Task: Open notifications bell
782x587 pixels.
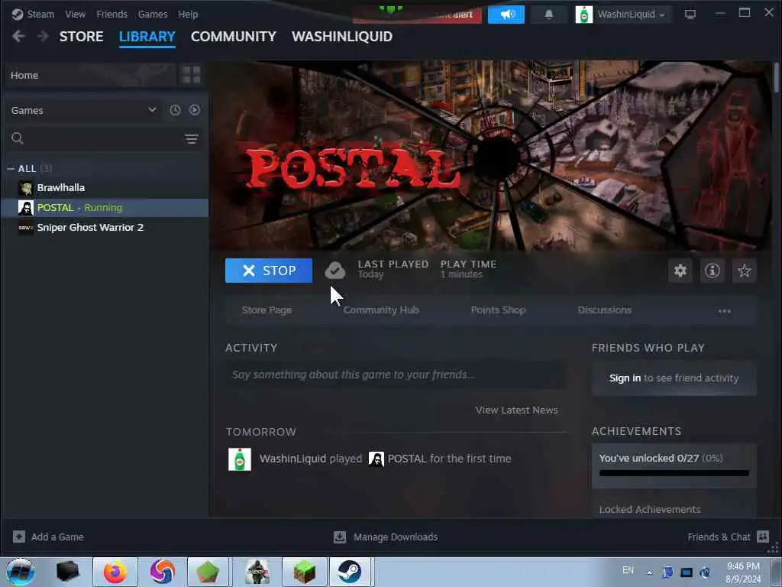Action: (549, 15)
